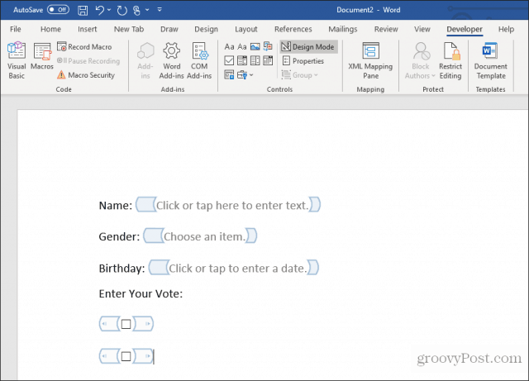This screenshot has width=529, height=381.
Task: Insert Drop-Down List content control
Action: 255,60
